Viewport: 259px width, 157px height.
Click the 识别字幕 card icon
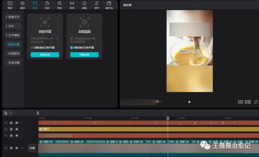pos(45,22)
